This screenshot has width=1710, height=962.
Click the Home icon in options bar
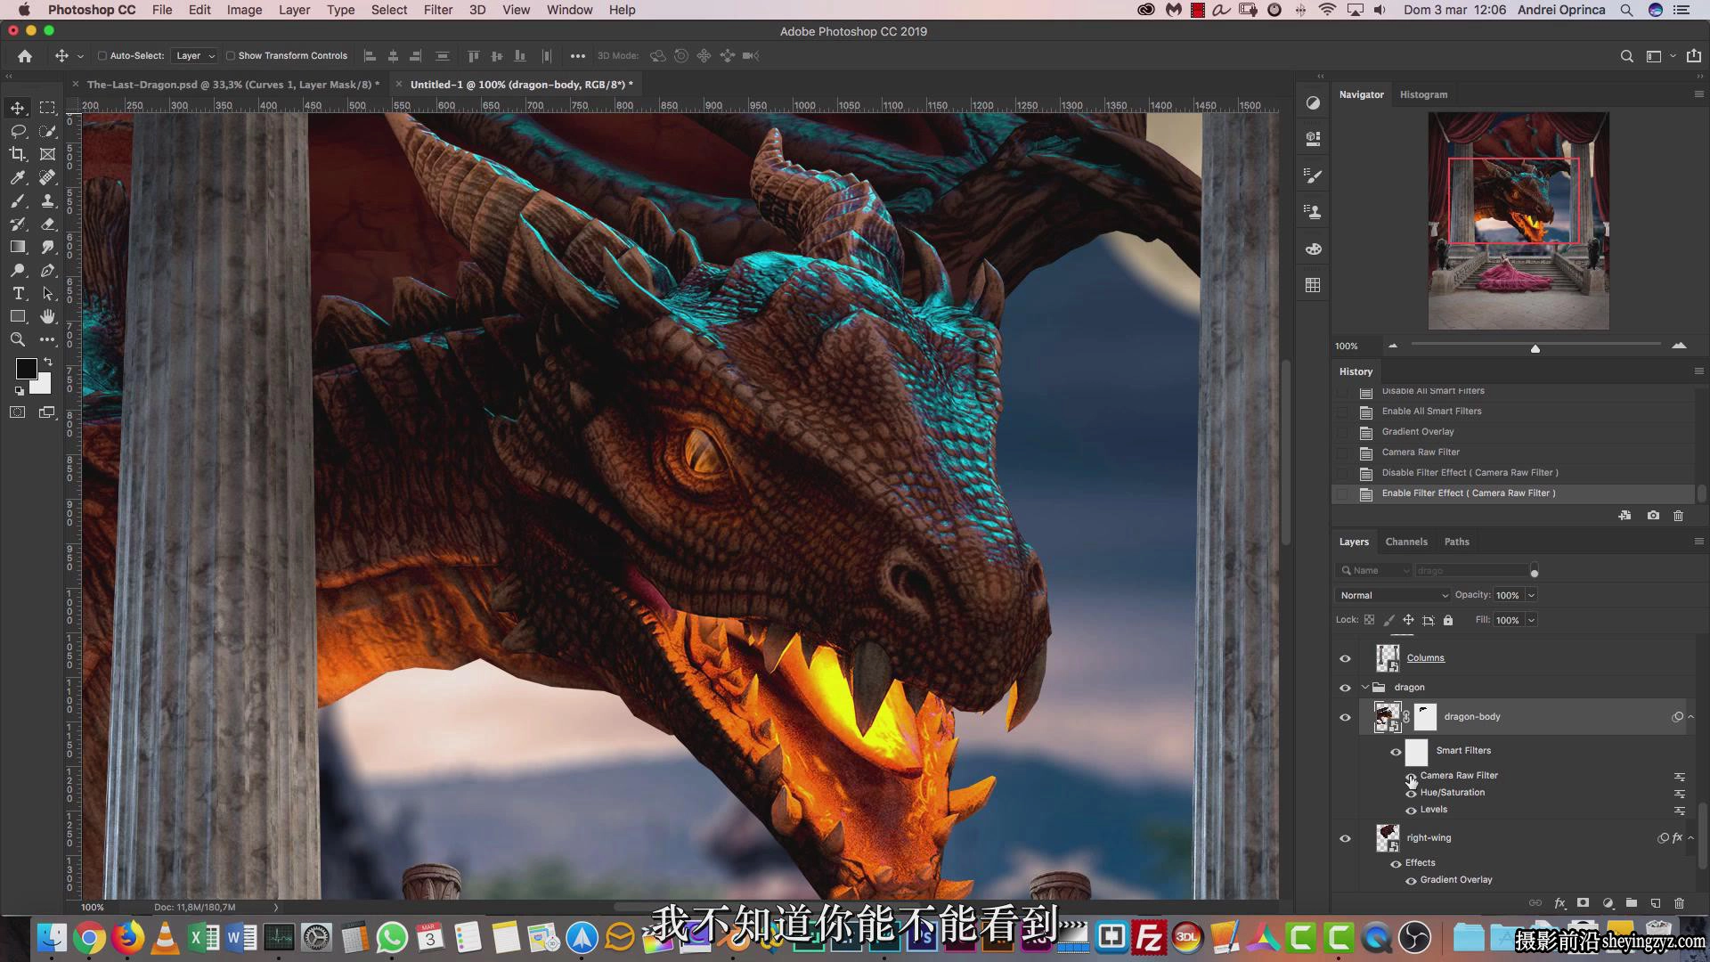25,56
